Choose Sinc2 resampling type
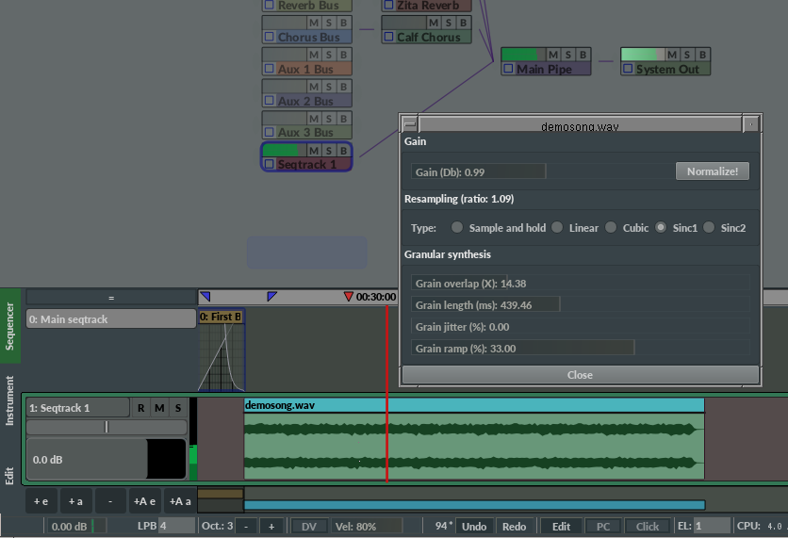 [708, 228]
